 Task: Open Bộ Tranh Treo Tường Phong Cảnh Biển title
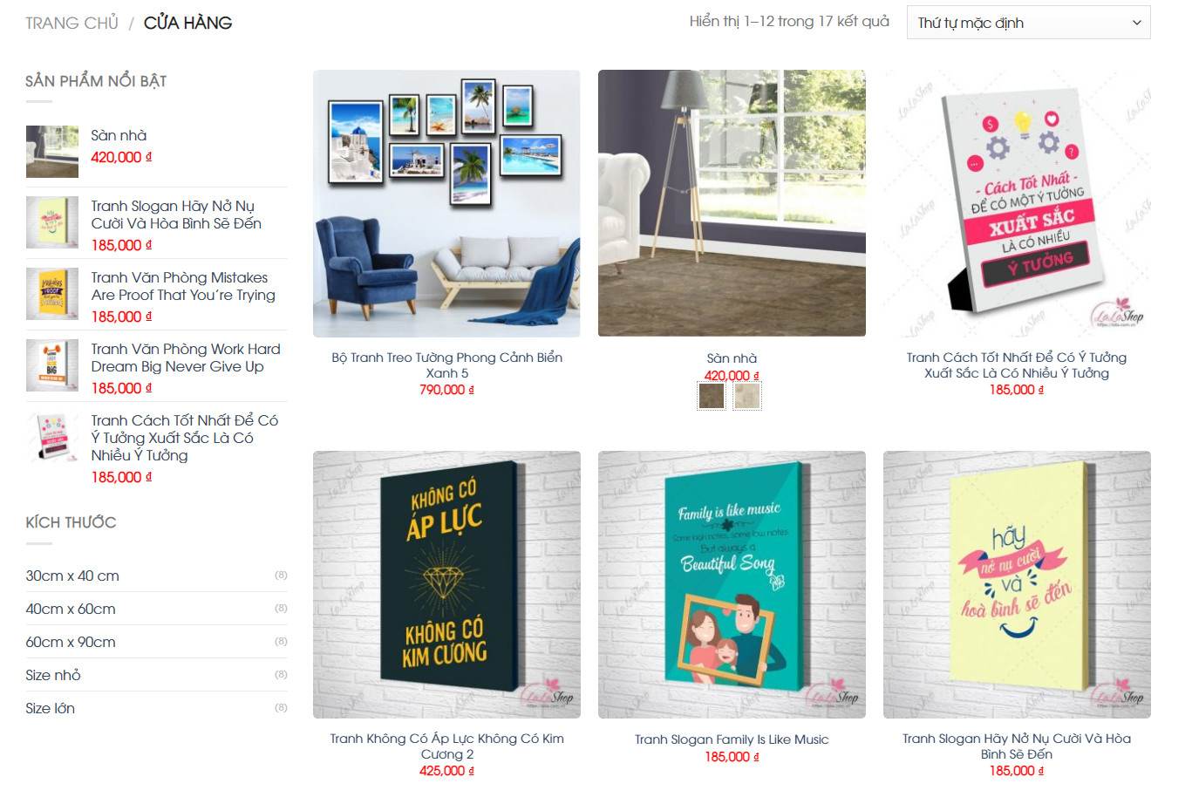(446, 365)
